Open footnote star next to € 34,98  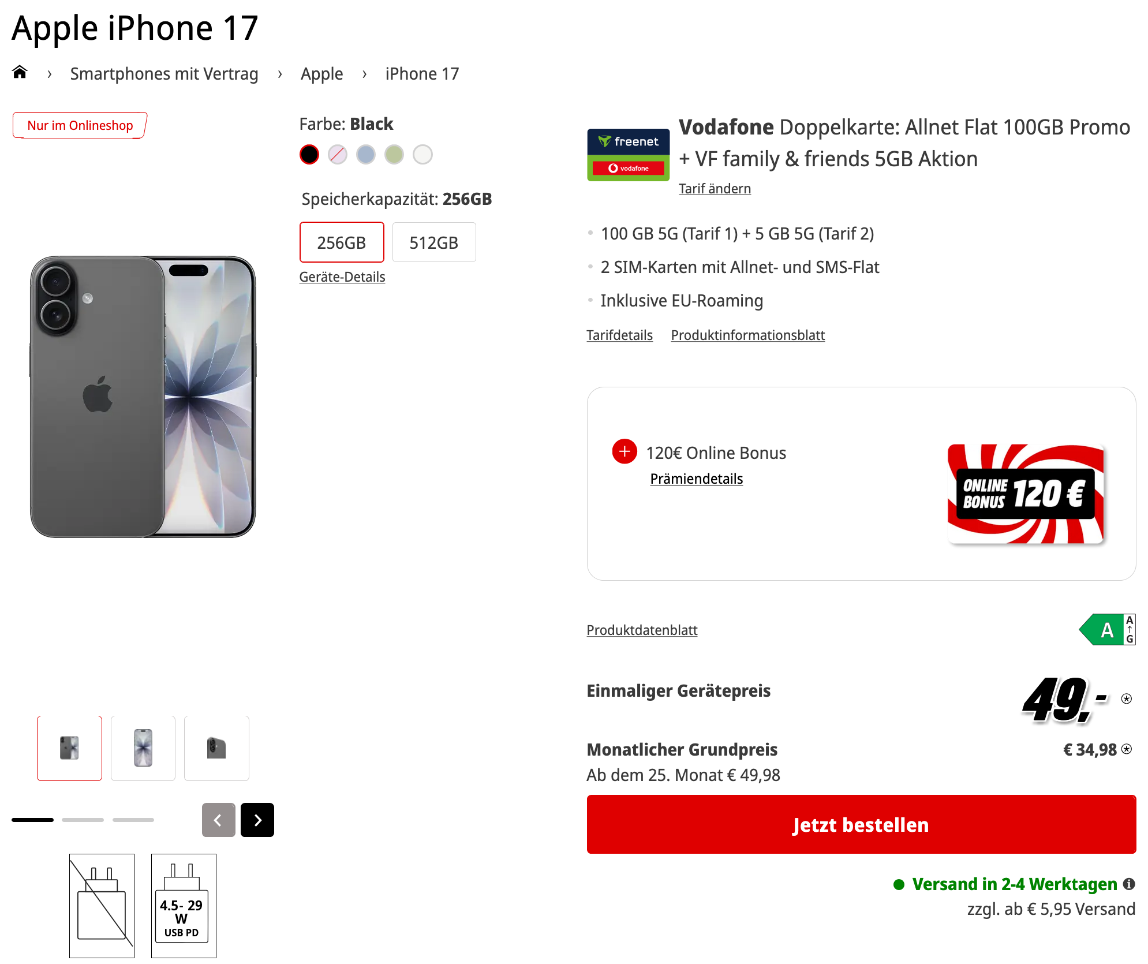coord(1127,749)
